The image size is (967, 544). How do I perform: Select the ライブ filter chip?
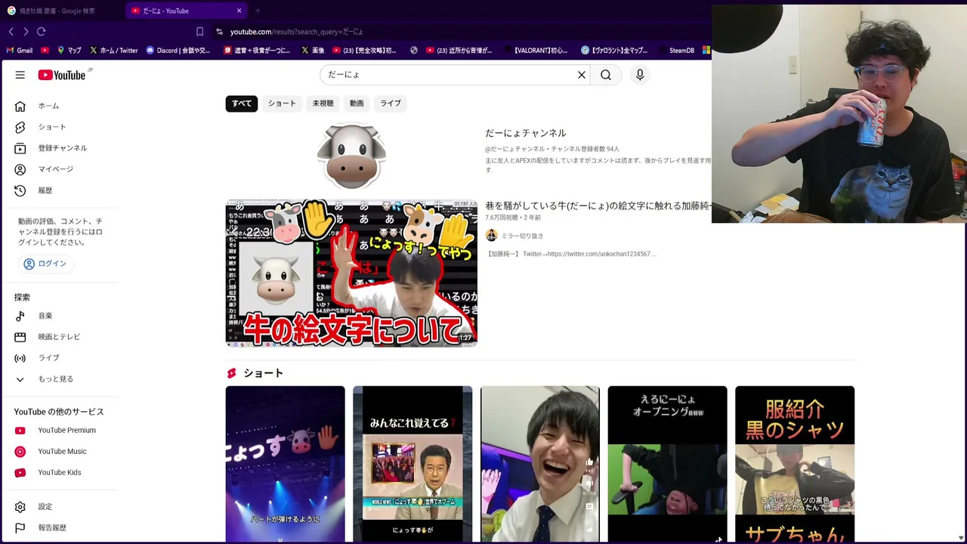tap(391, 104)
